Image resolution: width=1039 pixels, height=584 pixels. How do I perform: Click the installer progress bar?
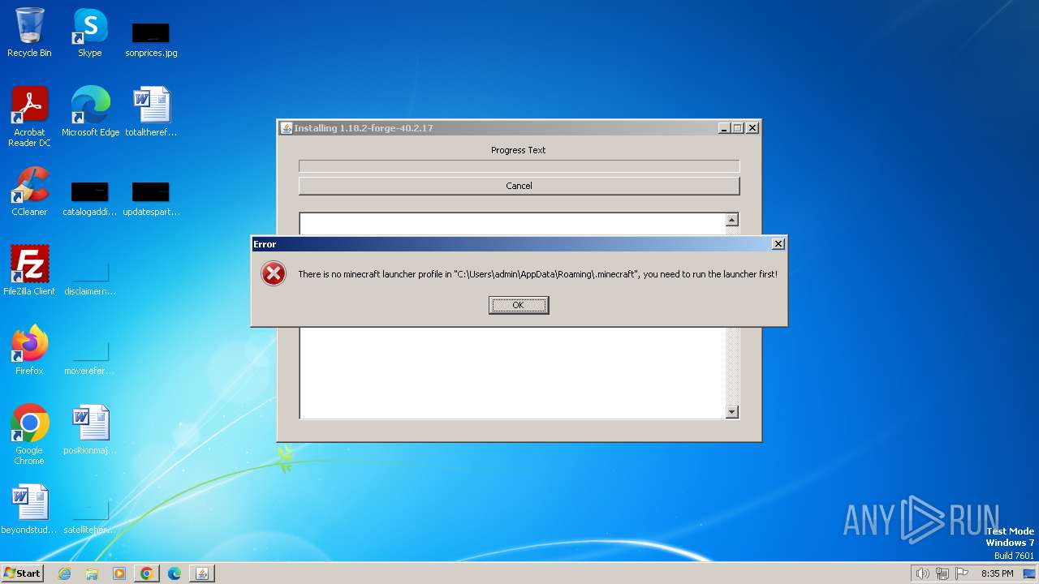[519, 166]
